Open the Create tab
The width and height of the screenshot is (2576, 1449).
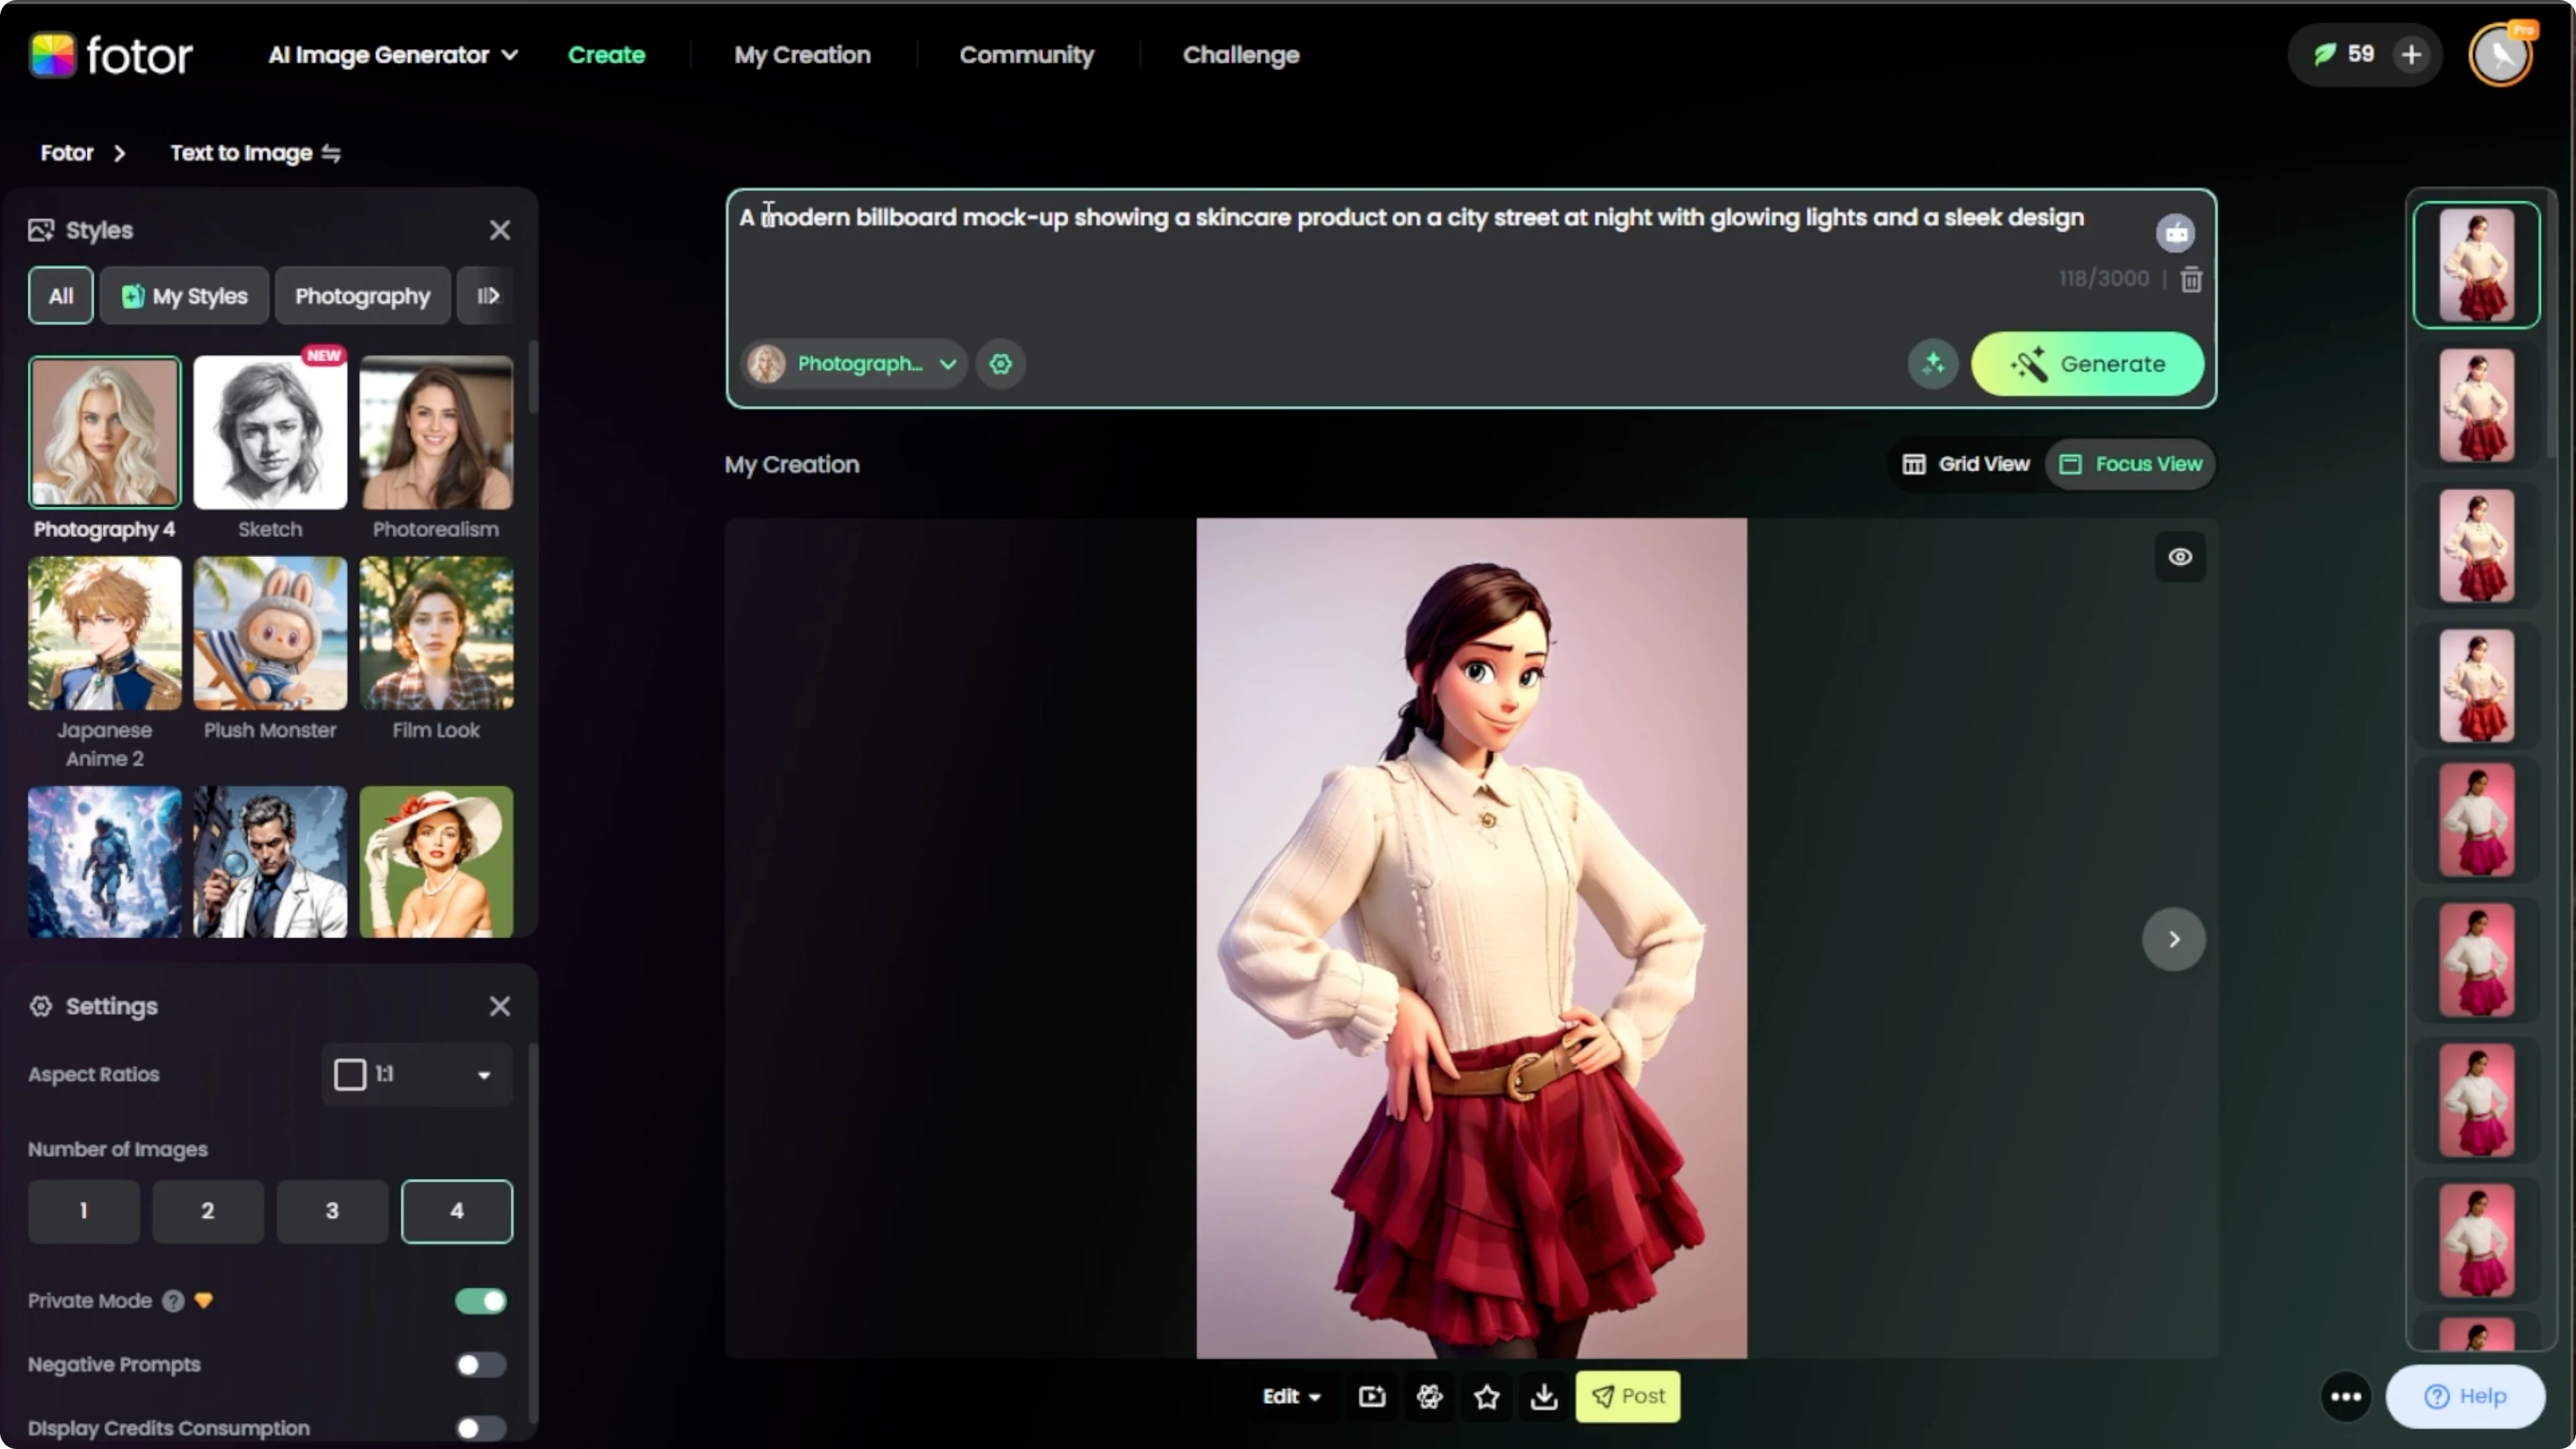point(607,55)
